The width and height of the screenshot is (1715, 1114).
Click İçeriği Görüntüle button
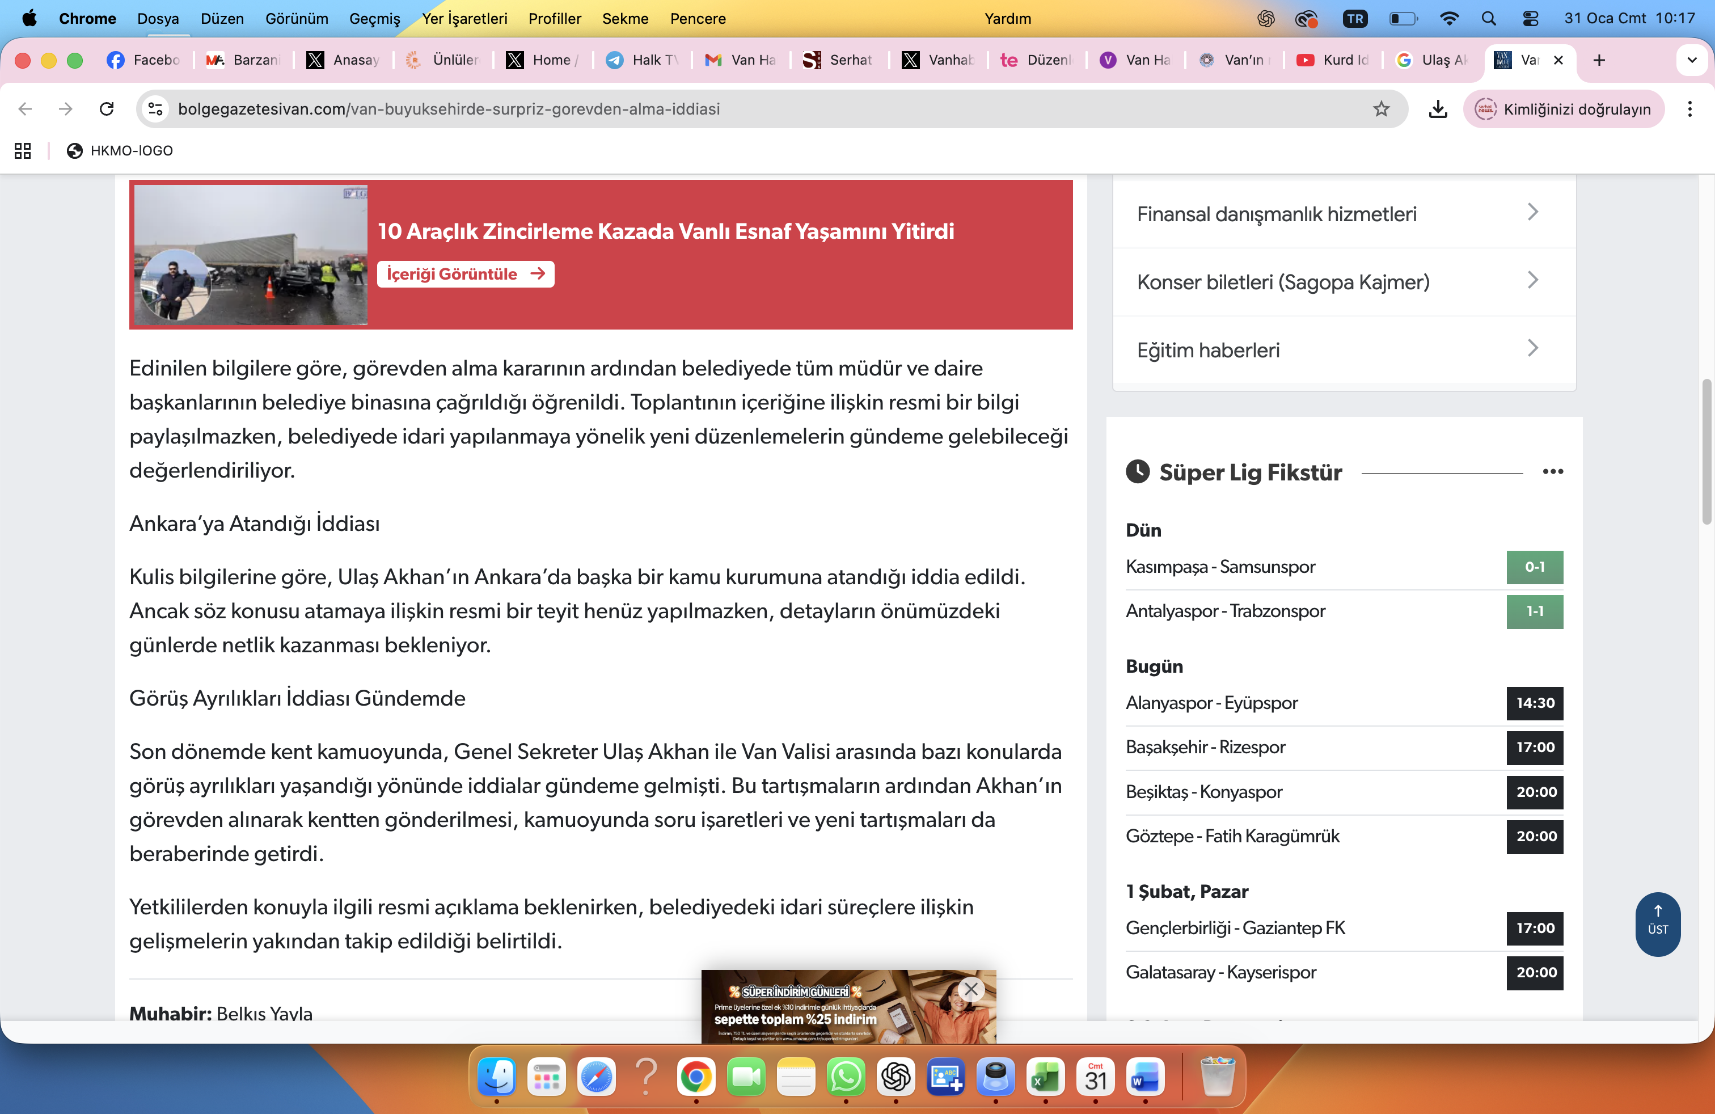(x=466, y=274)
